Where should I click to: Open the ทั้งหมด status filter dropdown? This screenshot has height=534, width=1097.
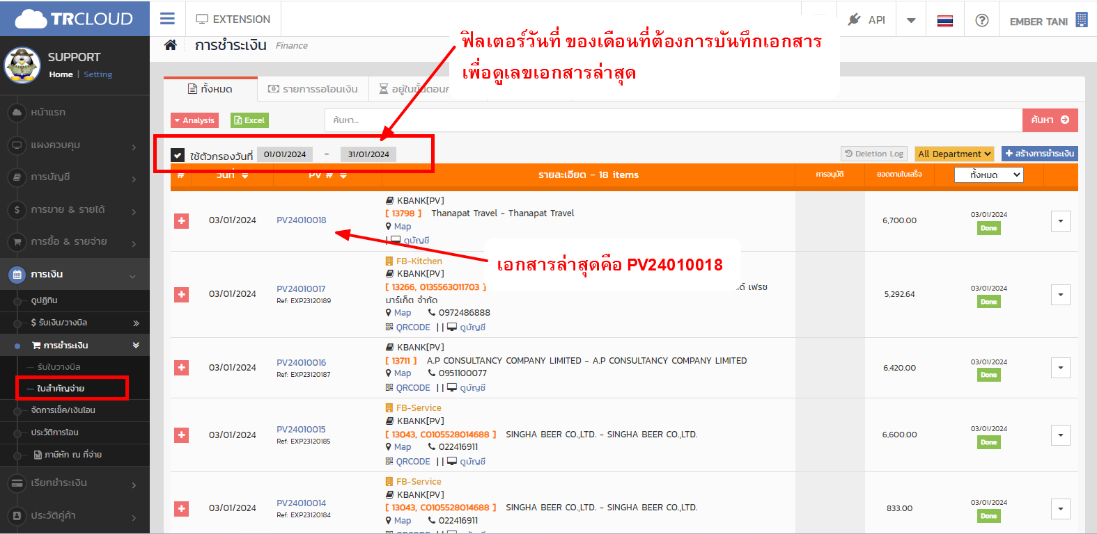coord(989,175)
